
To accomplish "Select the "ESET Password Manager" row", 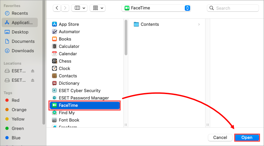I will [85, 98].
